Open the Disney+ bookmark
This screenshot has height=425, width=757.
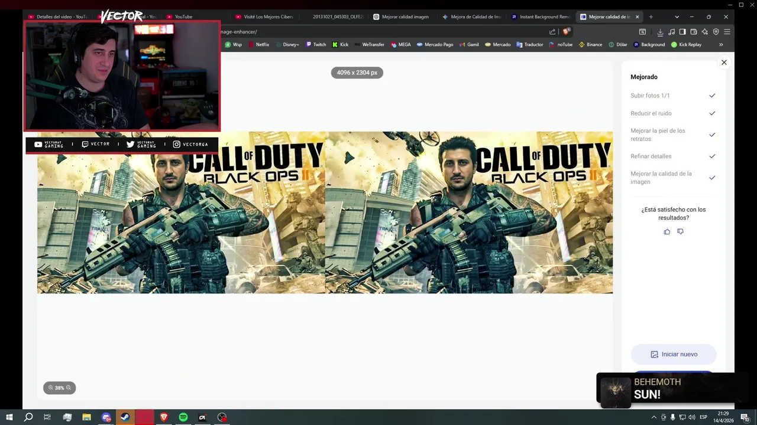click(287, 44)
